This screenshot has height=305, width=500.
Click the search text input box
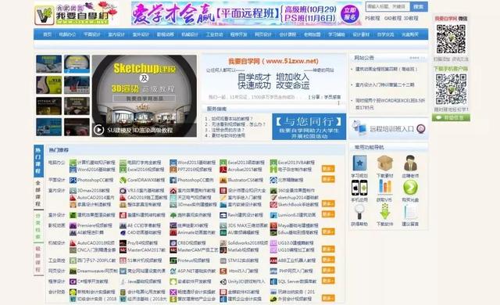click(x=387, y=6)
